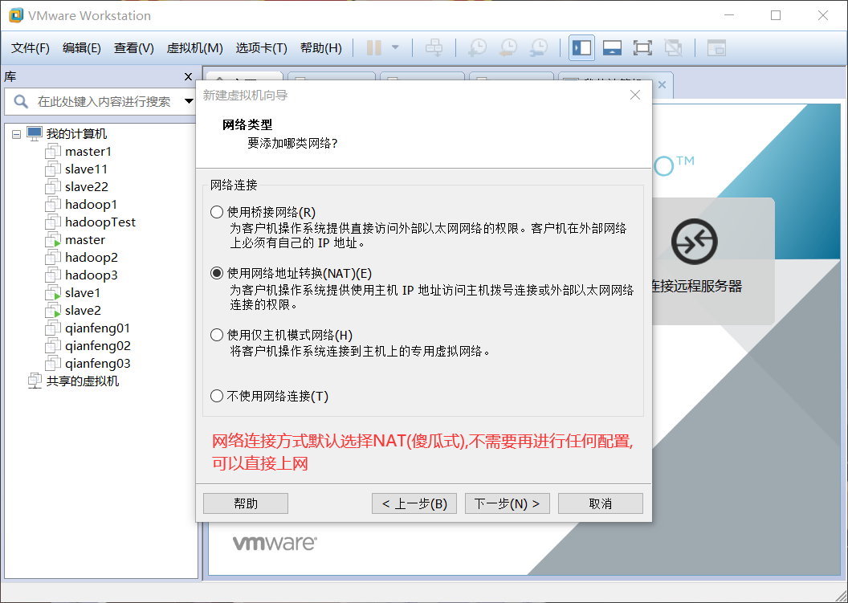Select qianfeng03 in the library tree
This screenshot has width=848, height=603.
[98, 364]
